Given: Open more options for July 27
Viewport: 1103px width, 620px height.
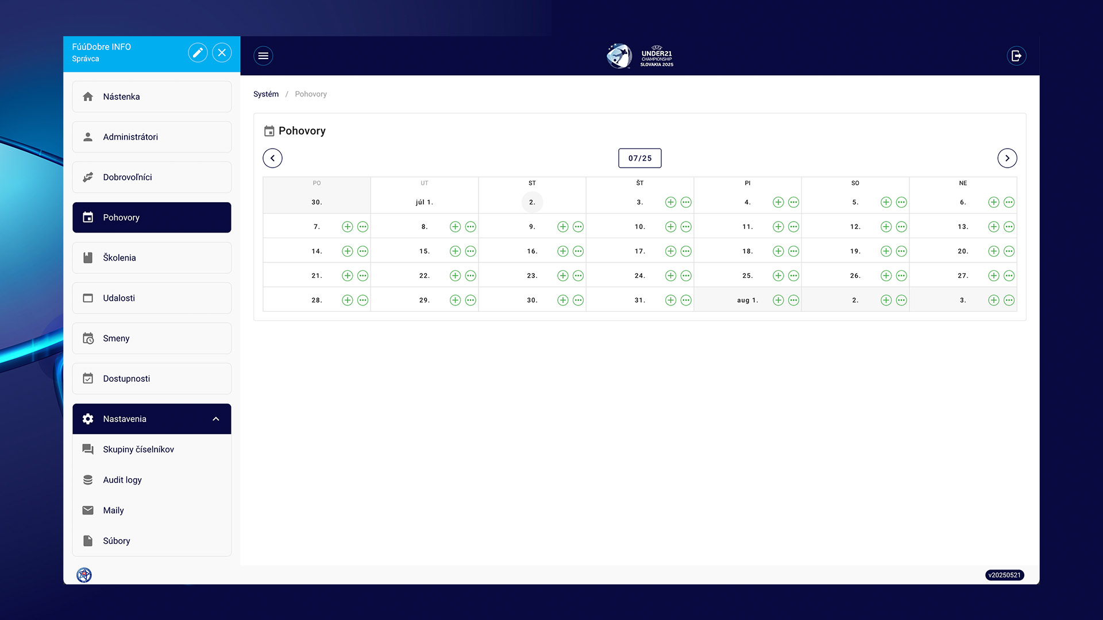Looking at the screenshot, I should (x=1009, y=276).
